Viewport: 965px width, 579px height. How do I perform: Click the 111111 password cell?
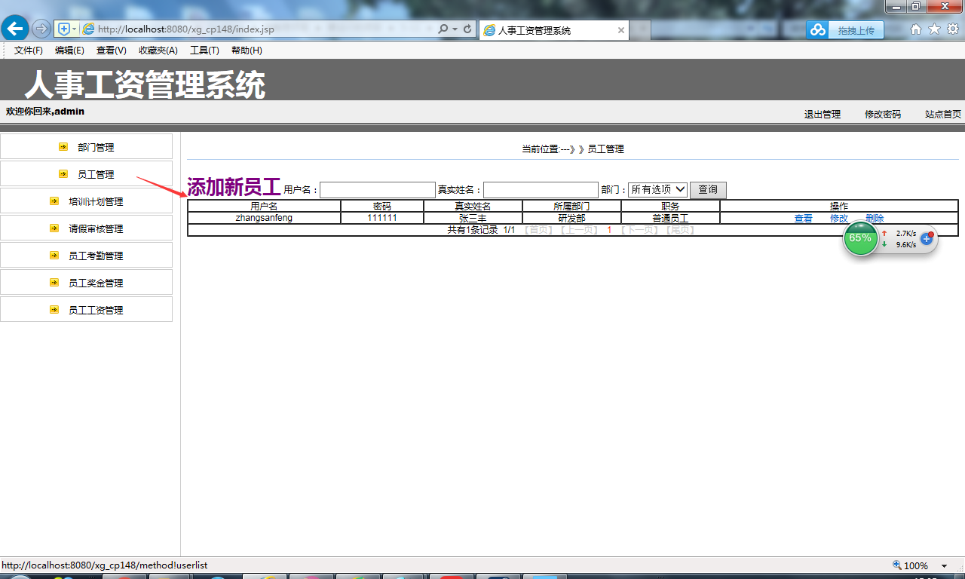[x=382, y=218]
